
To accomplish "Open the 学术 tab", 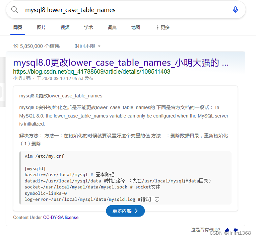I will (88, 27).
